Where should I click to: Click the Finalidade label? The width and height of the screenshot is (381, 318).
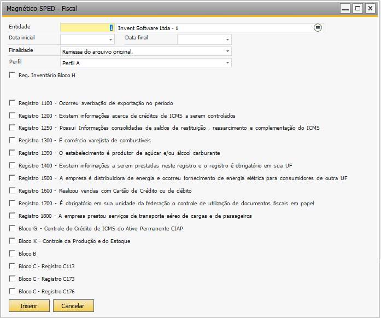tap(21, 50)
